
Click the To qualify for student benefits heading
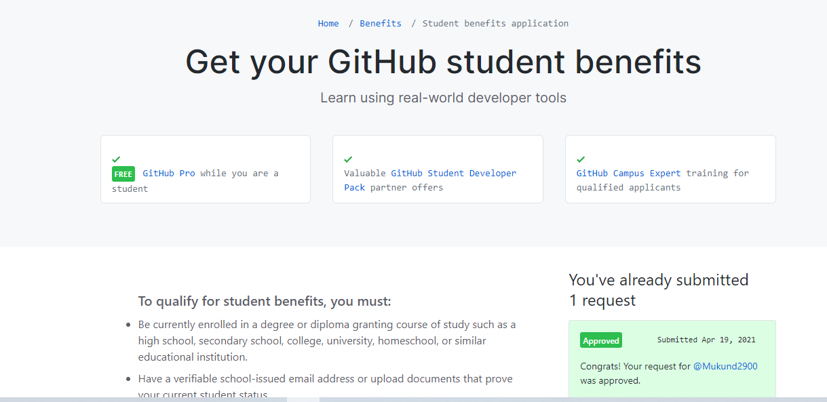(265, 302)
